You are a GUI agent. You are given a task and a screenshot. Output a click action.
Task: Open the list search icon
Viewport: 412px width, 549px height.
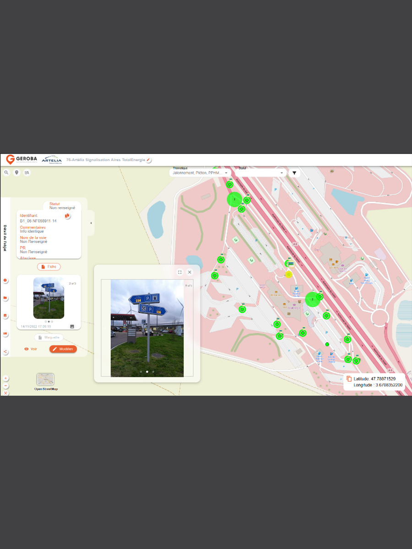point(27,172)
